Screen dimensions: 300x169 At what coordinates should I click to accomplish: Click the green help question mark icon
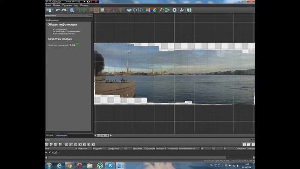[189, 10]
